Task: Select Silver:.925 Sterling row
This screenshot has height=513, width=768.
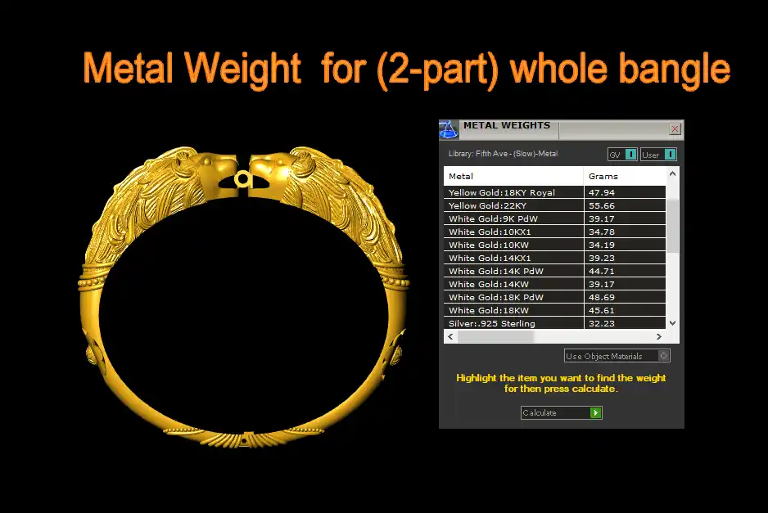Action: (x=554, y=323)
